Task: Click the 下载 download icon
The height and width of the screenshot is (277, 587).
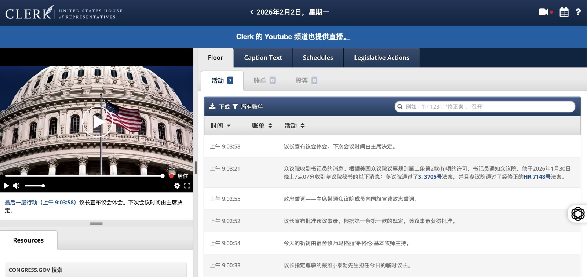Action: pos(219,107)
